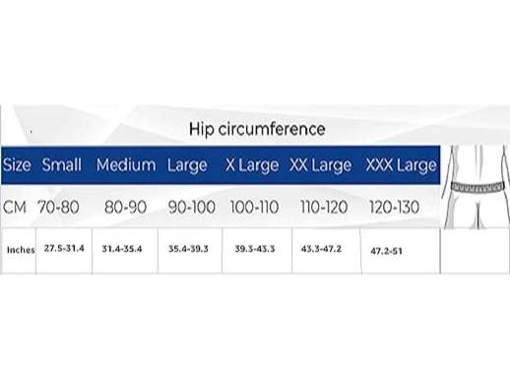Pick the 'XX Large' size header
Screen dimensions: 510x382
pyautogui.click(x=320, y=165)
